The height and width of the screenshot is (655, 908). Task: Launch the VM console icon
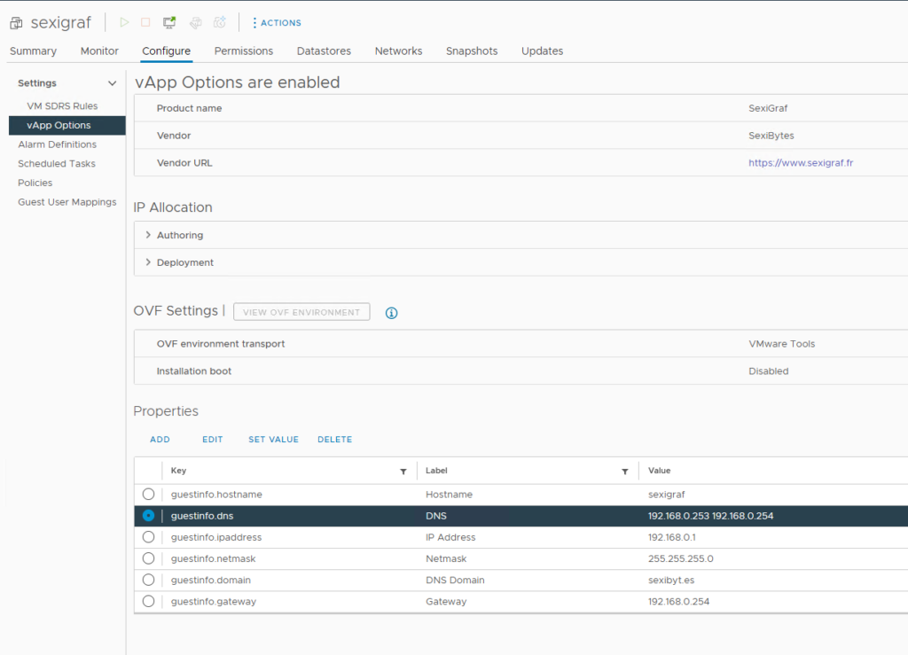170,22
